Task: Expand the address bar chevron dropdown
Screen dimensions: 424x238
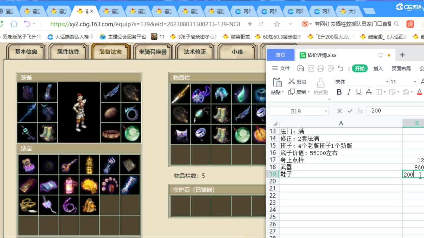Action: click(x=291, y=24)
